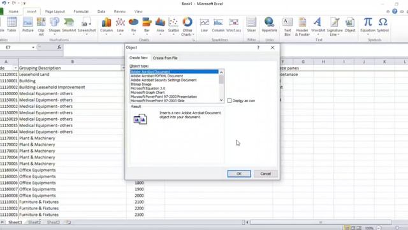Insert a Line chart
408x230 pixels.
pyautogui.click(x=120, y=26)
